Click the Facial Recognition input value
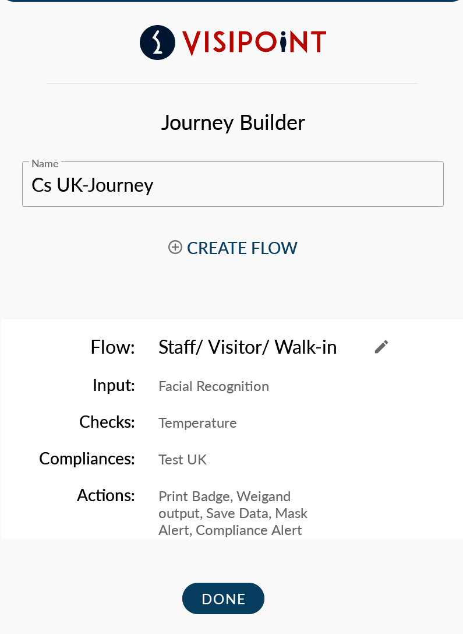Screen dimensions: 463x634 click(x=214, y=386)
